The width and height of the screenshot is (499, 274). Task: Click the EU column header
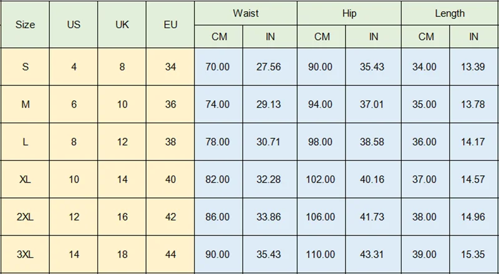171,25
